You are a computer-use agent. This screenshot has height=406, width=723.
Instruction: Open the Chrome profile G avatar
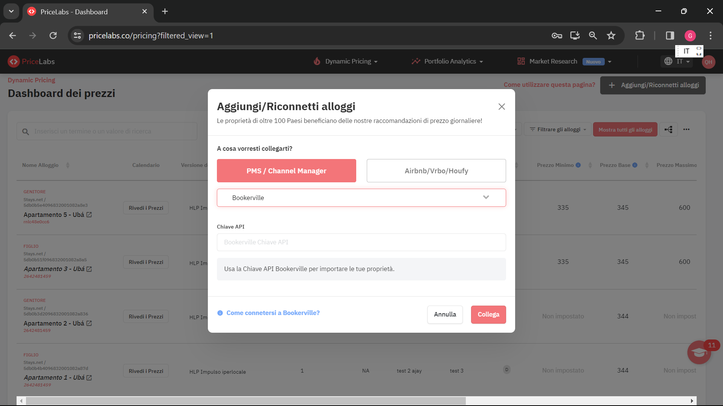pos(690,35)
